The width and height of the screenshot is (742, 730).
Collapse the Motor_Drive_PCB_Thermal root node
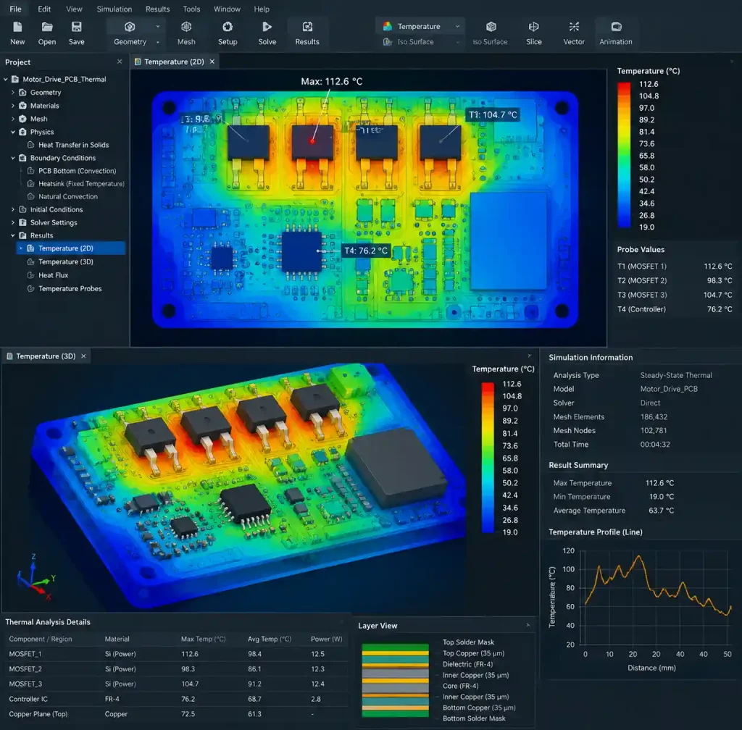[6, 80]
